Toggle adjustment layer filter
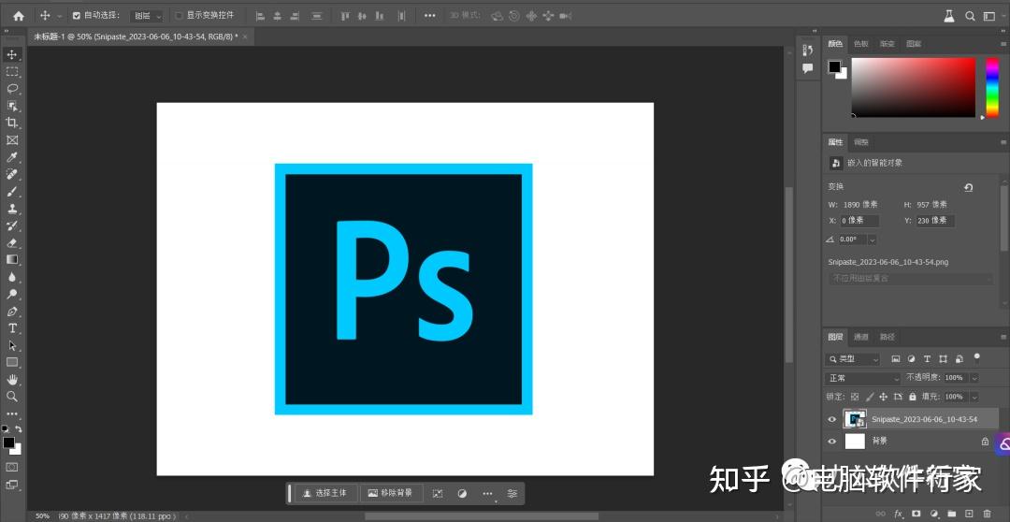 [912, 359]
